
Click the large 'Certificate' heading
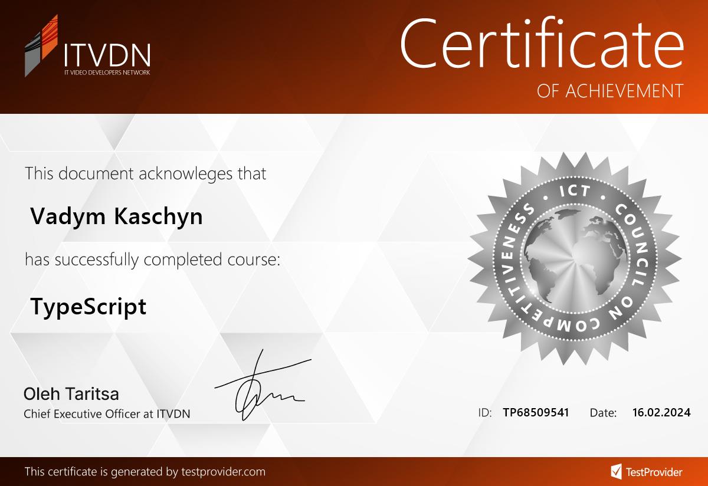point(541,43)
